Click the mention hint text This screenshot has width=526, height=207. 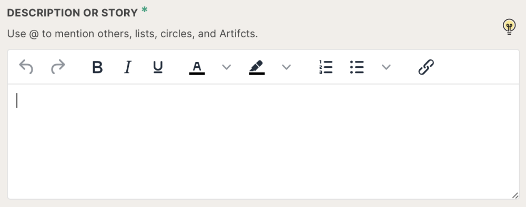(x=133, y=34)
